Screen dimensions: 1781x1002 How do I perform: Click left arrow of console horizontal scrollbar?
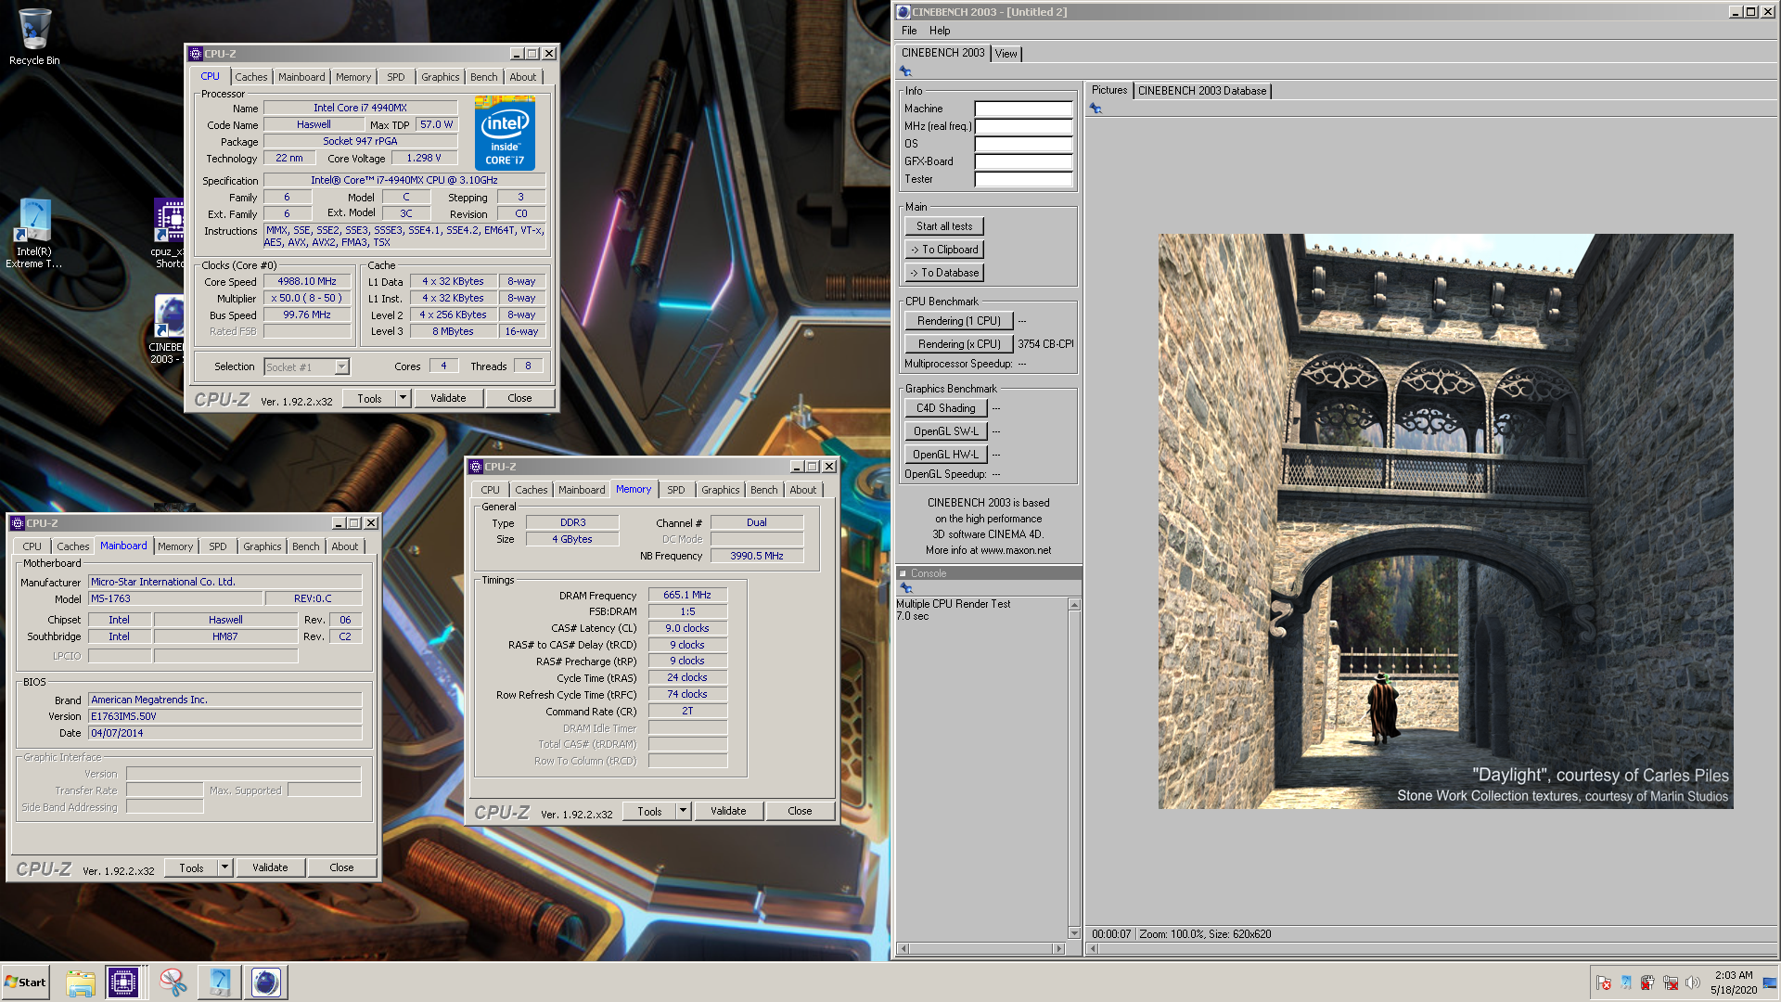pyautogui.click(x=903, y=948)
